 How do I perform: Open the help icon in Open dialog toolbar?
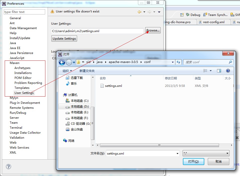coord(228,71)
